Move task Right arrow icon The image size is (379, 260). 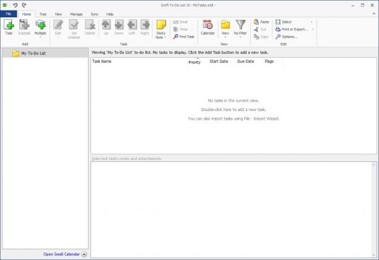145,25
